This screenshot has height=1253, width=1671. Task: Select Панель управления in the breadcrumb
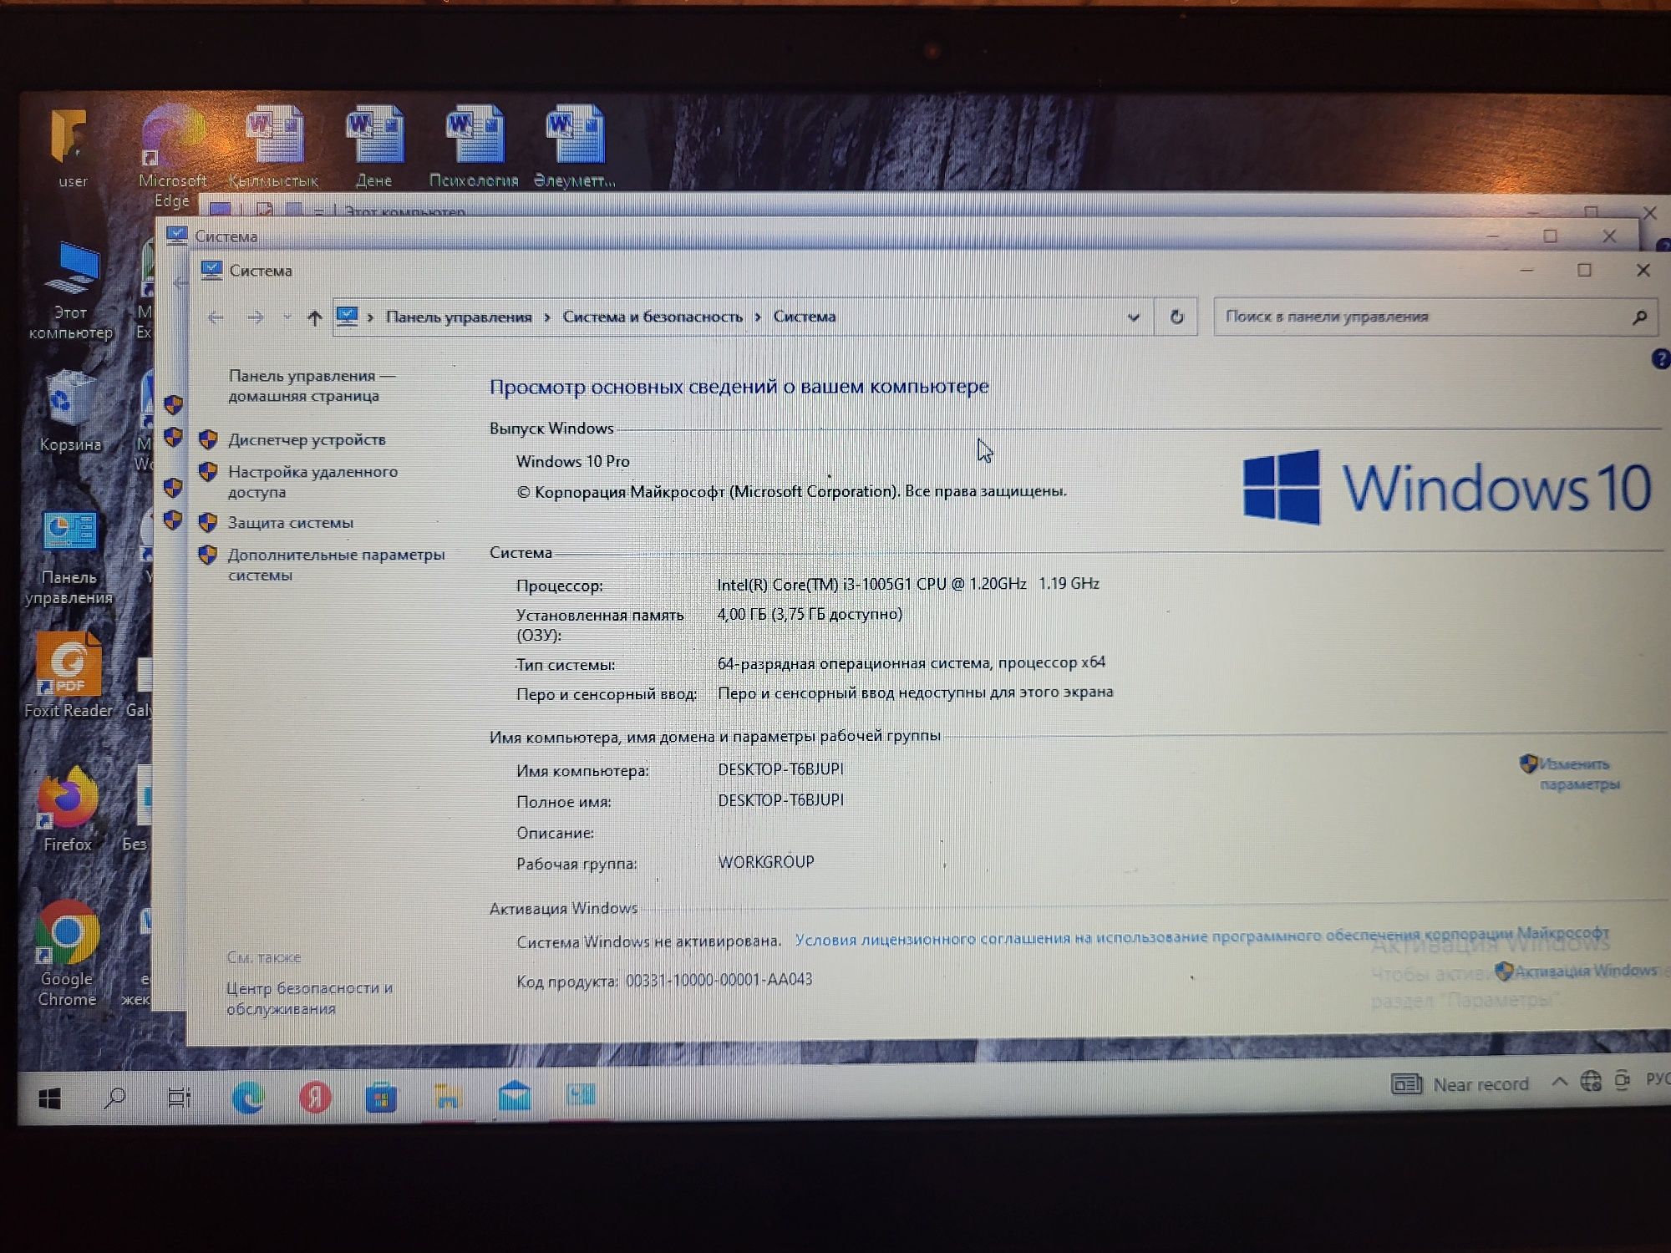tap(459, 317)
